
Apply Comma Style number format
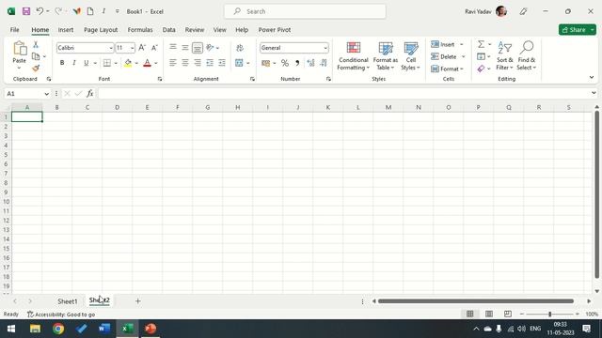297,63
